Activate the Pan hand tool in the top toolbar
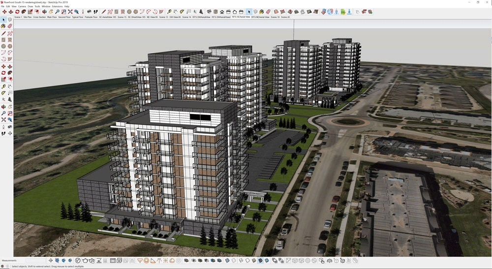This screenshot has height=269, width=492. tap(51, 12)
